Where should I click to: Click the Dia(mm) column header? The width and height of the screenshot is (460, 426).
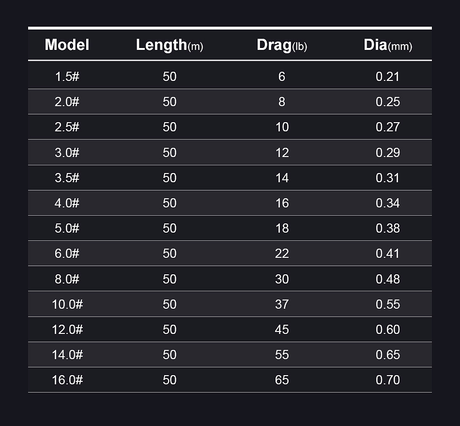[x=387, y=45]
